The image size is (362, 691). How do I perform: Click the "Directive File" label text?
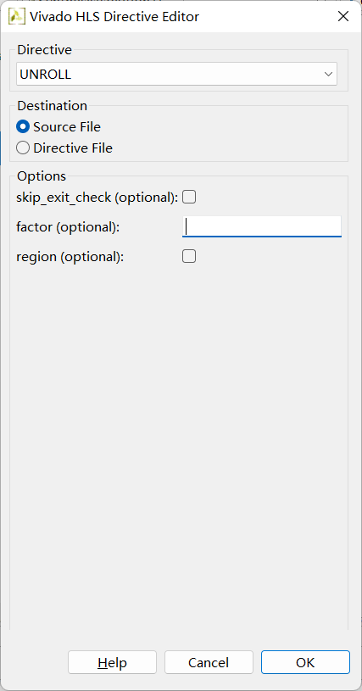73,148
